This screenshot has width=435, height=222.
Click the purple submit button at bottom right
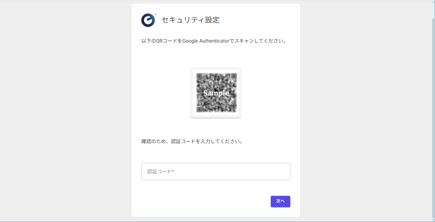point(280,201)
